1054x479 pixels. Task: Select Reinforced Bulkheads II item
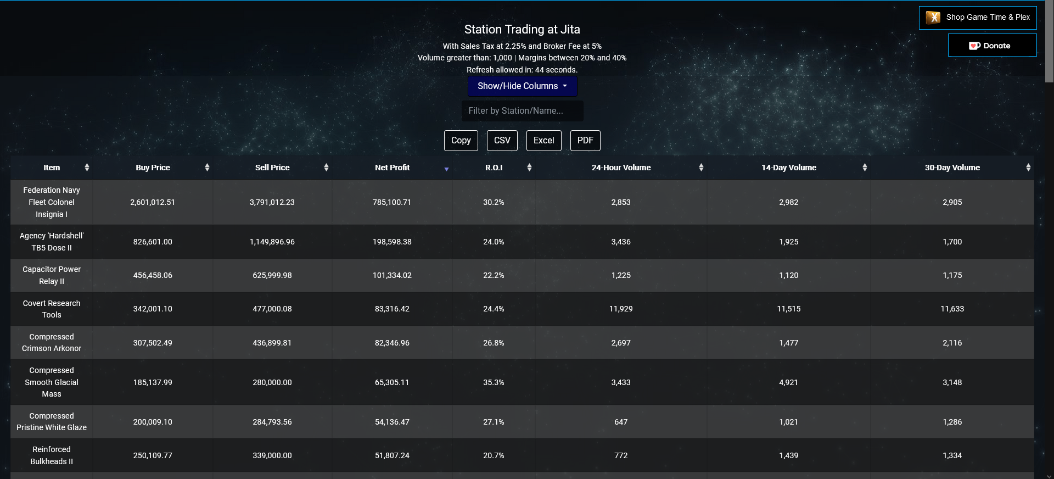(52, 455)
